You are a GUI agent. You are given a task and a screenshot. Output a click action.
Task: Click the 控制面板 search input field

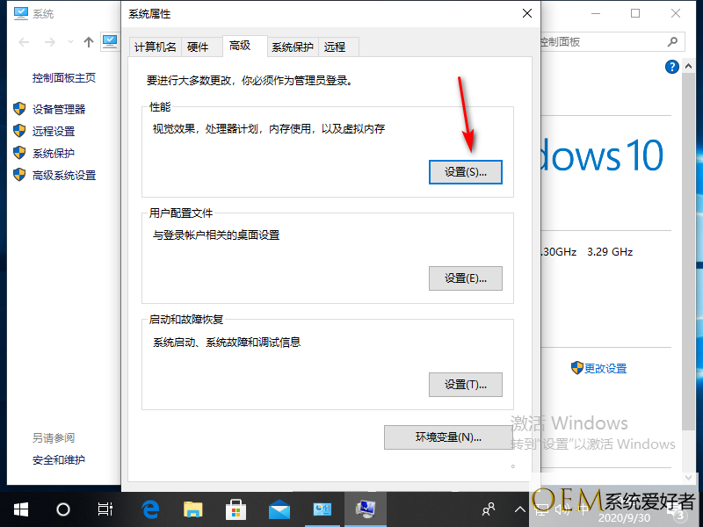click(606, 41)
